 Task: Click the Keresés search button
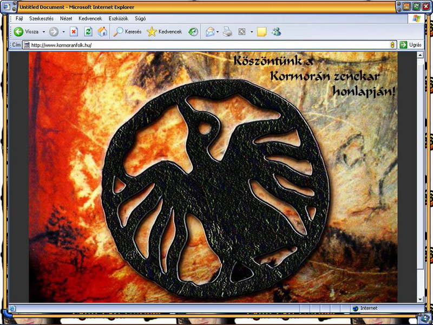pos(128,32)
